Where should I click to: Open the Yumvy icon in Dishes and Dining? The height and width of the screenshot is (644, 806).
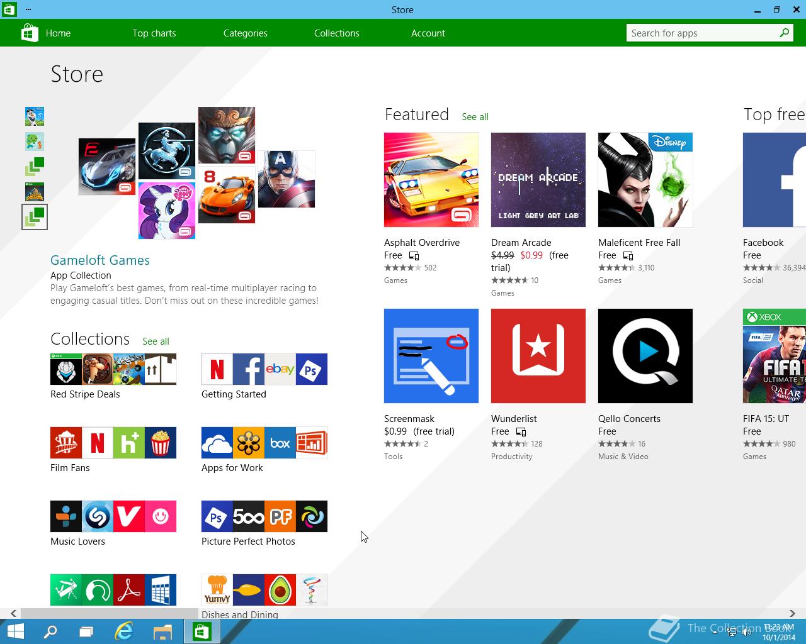[217, 590]
